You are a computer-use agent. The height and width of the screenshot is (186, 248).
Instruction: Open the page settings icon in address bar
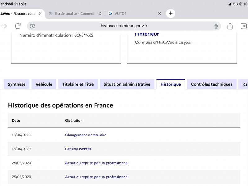33,26
